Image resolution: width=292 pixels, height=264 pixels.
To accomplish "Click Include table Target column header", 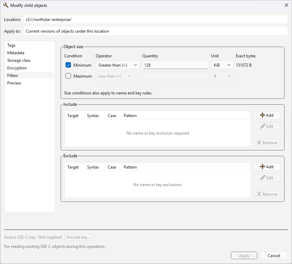I will (x=74, y=115).
